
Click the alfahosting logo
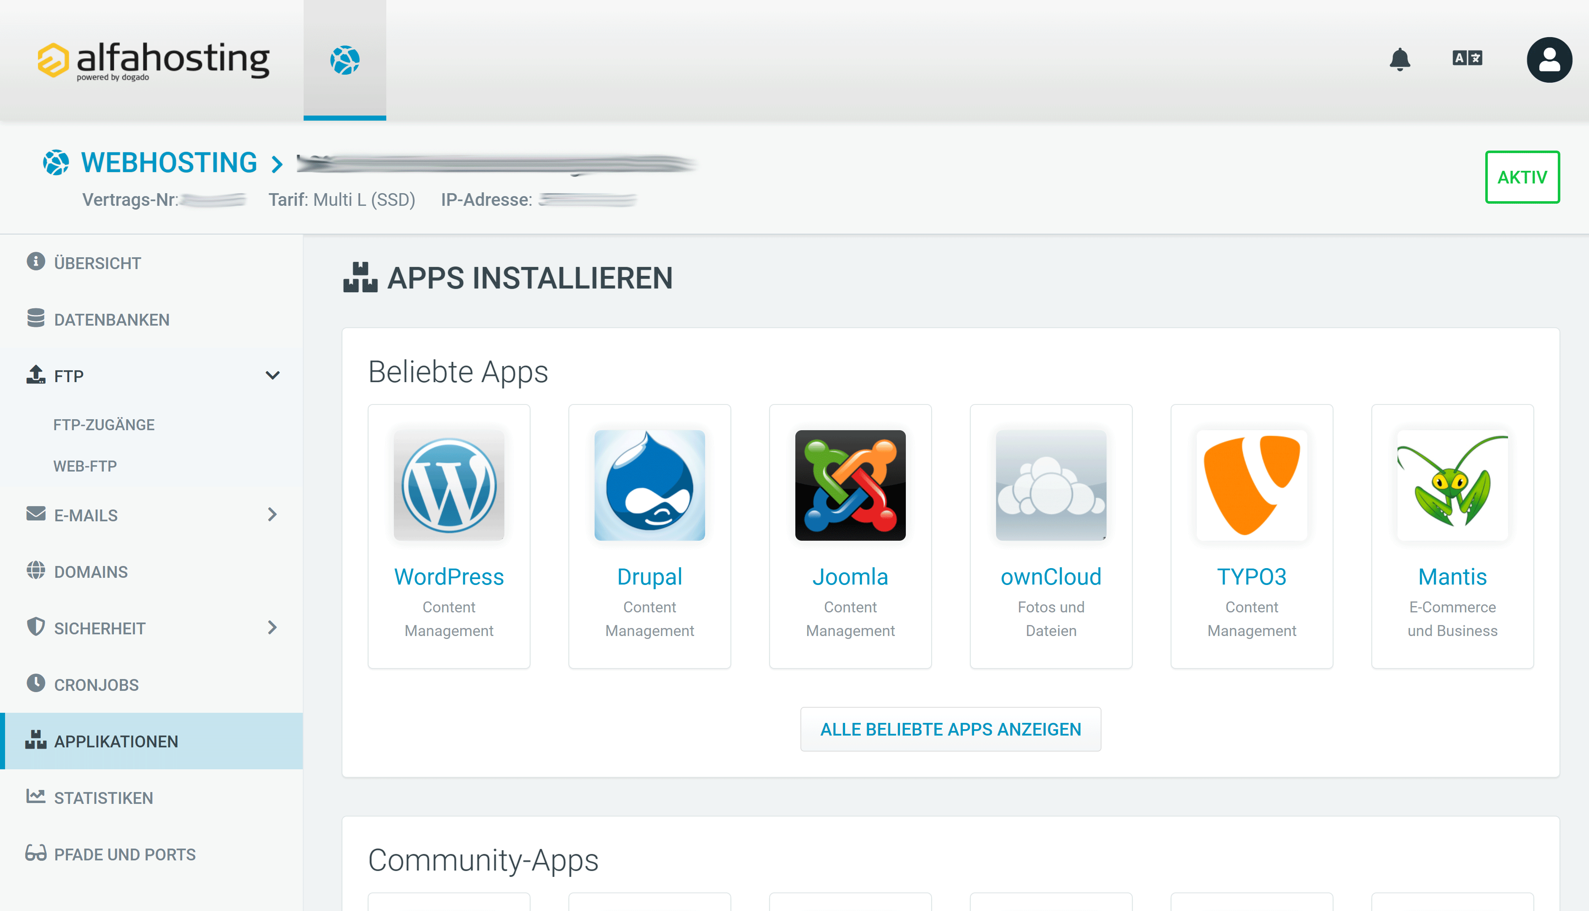(153, 61)
